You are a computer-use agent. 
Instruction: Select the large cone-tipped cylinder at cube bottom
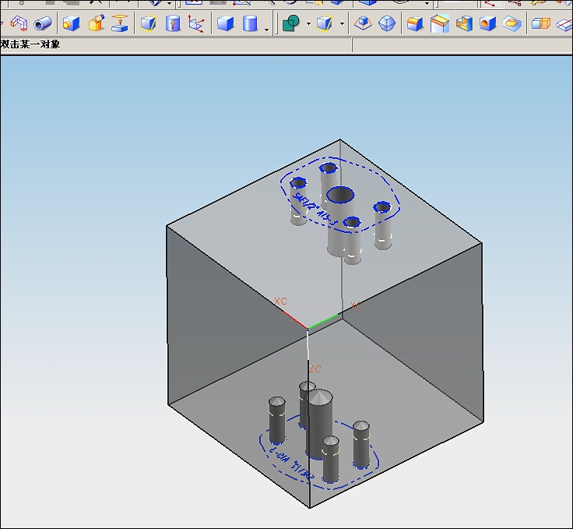tap(319, 424)
